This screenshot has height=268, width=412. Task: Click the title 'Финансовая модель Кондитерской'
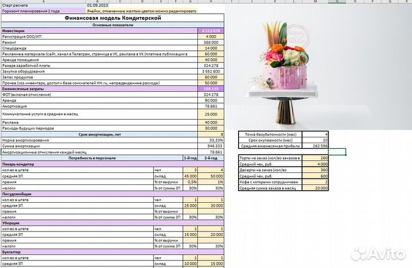point(113,18)
